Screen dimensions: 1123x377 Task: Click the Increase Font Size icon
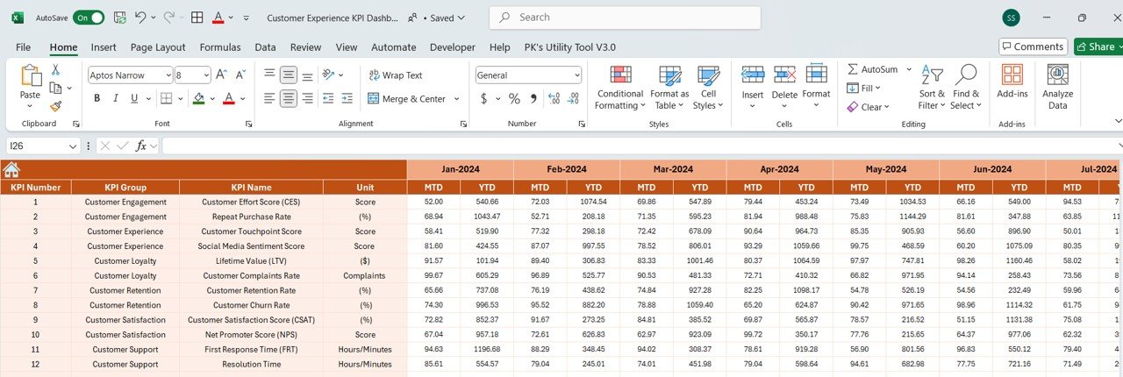pos(222,75)
